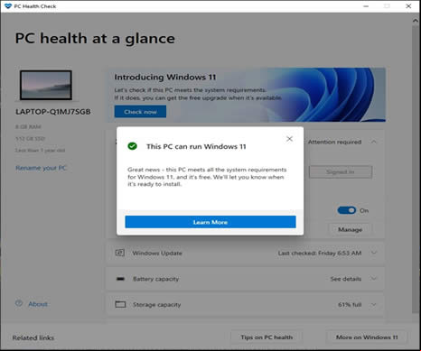Open the Rename your PC link
Viewport: 421px width, 351px height.
pyautogui.click(x=41, y=168)
